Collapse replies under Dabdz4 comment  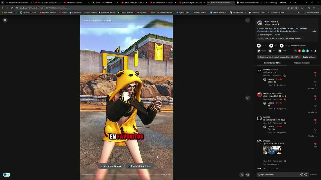312,88
